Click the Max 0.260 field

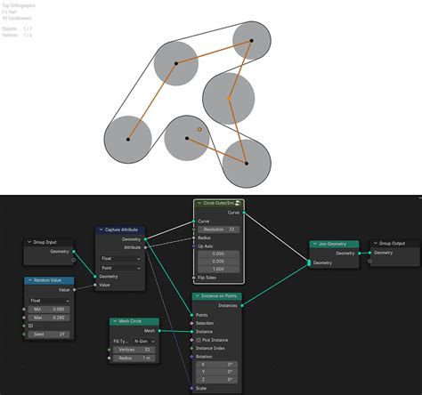(49, 318)
